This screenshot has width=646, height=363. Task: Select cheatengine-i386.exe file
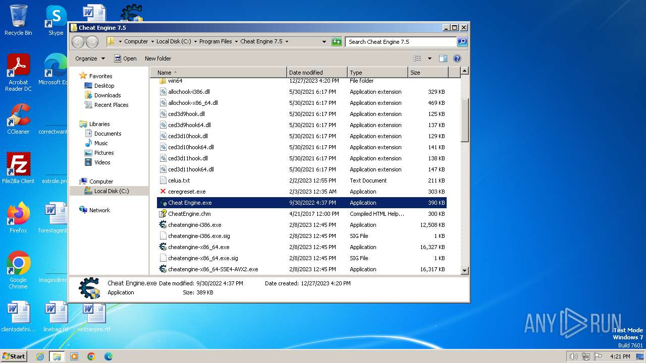[195, 225]
